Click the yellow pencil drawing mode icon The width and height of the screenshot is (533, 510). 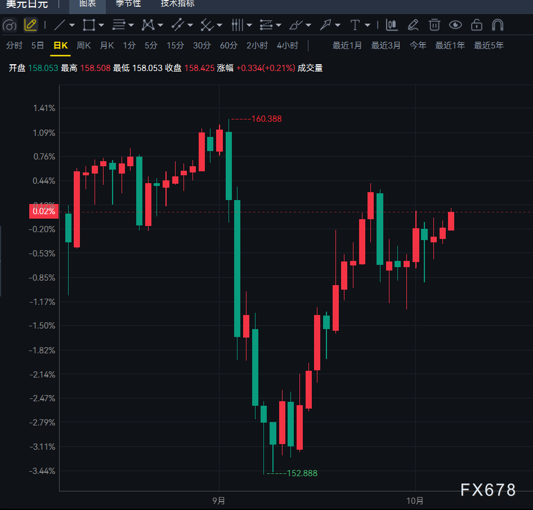coord(30,25)
